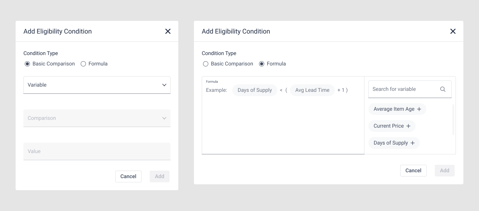
Task: Click the search magnifier icon in variable search
Action: 443,89
